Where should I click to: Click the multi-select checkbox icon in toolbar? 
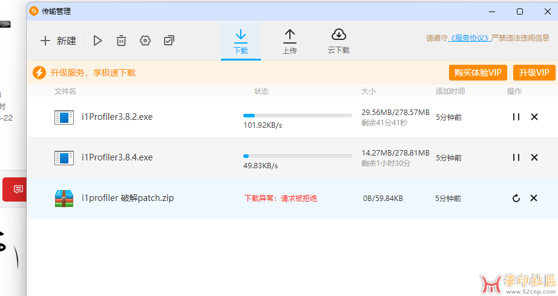click(x=169, y=41)
